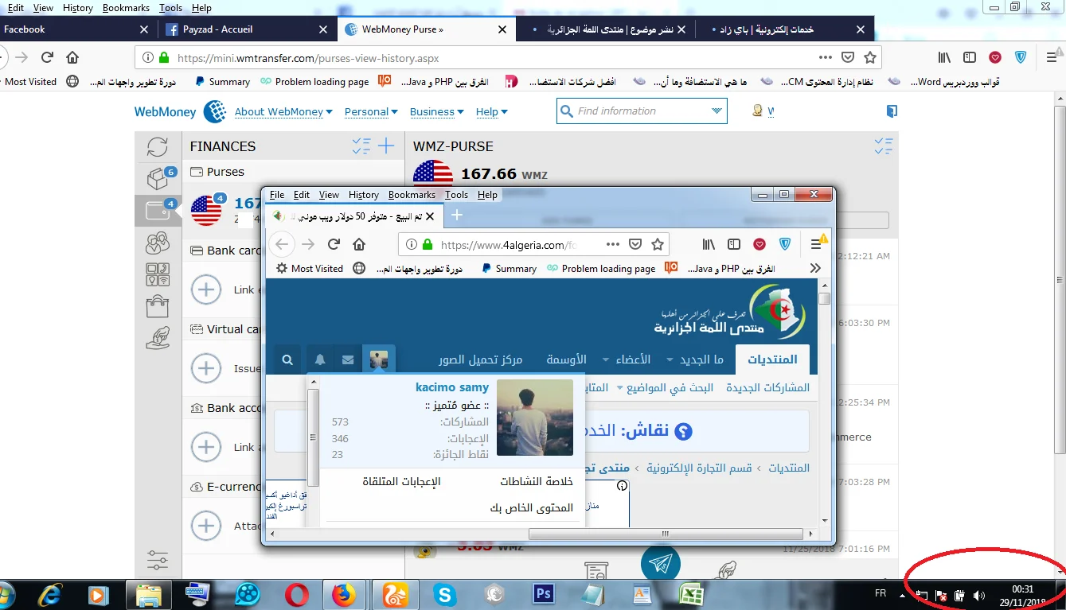The image size is (1066, 610).
Task: Open Photoshop from the taskbar
Action: click(x=544, y=594)
